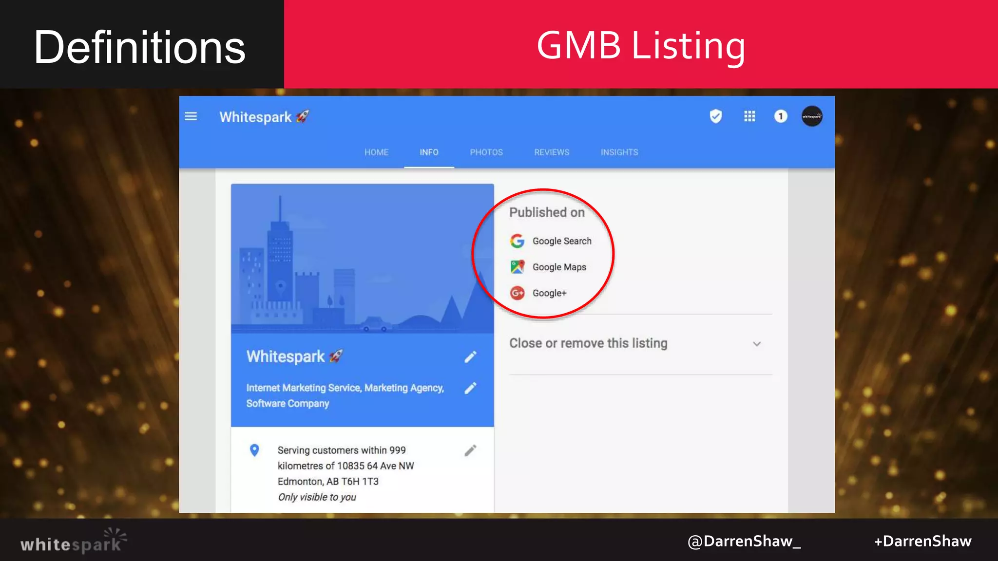Screen dimensions: 998x561
Task: Click the verified shield icon
Action: point(715,116)
